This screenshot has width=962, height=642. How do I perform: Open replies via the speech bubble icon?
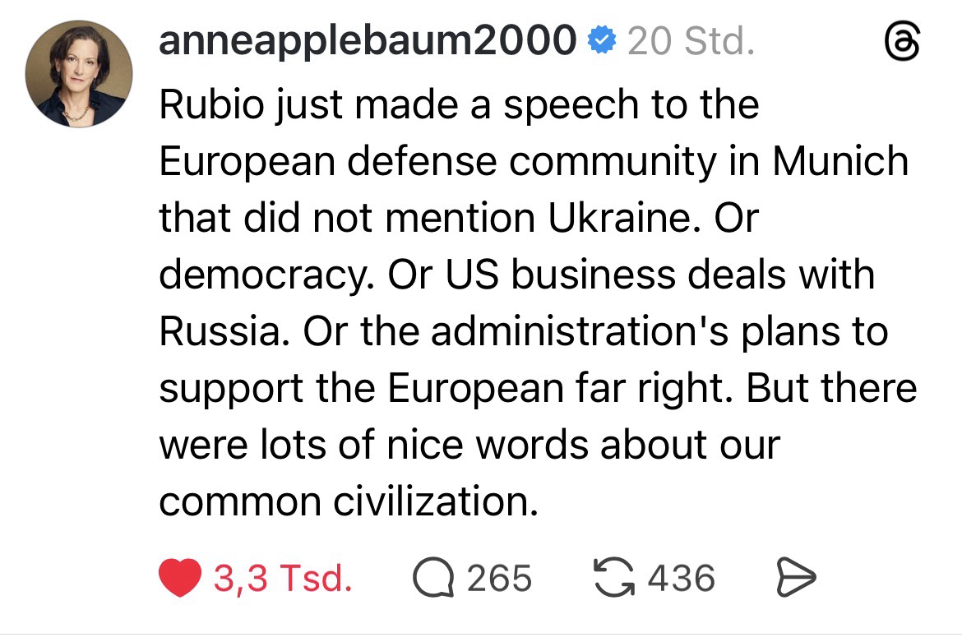[x=434, y=578]
